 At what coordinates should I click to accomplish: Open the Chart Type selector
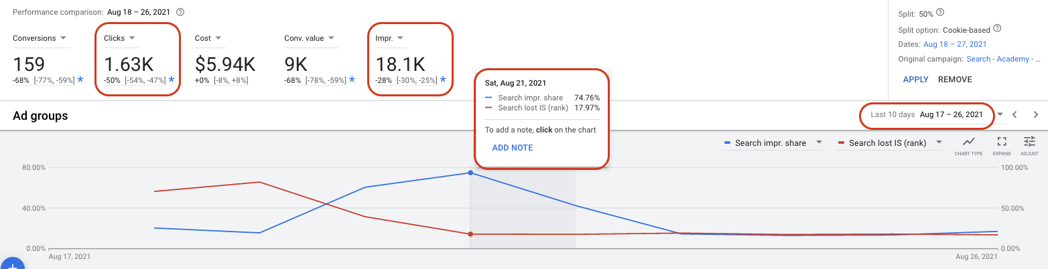point(968,145)
